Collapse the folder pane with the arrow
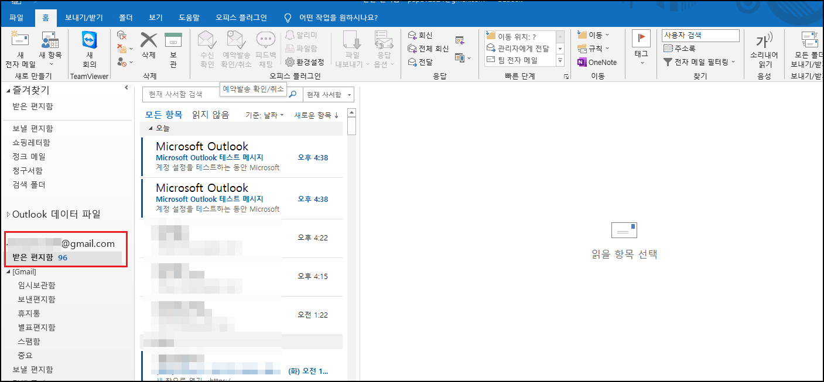 tap(126, 88)
